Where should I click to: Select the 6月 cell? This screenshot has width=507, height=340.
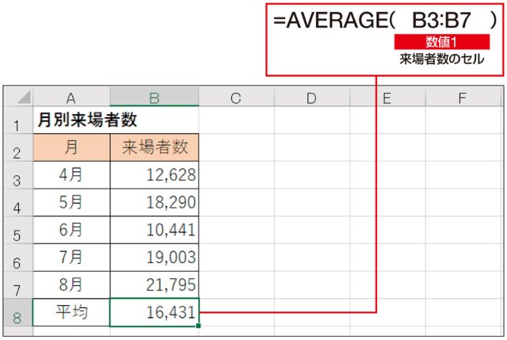tap(71, 230)
